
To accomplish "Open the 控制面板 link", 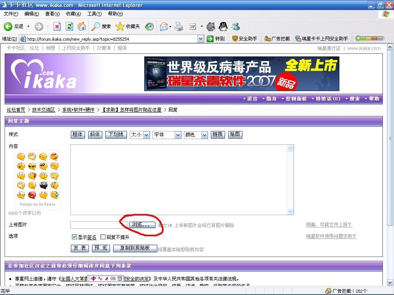I will pos(296,99).
